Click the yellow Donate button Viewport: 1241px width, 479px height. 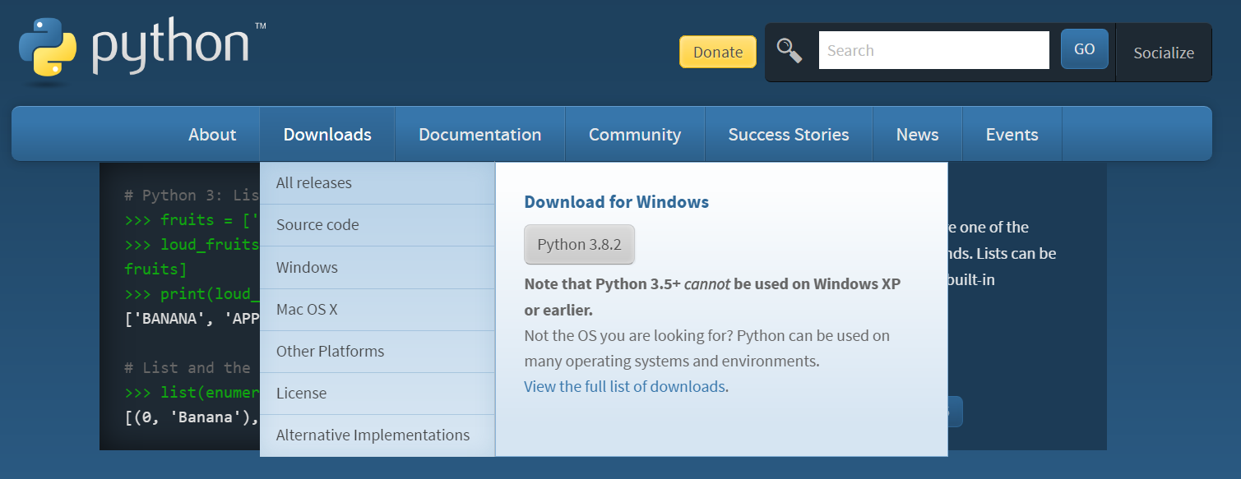pyautogui.click(x=717, y=52)
